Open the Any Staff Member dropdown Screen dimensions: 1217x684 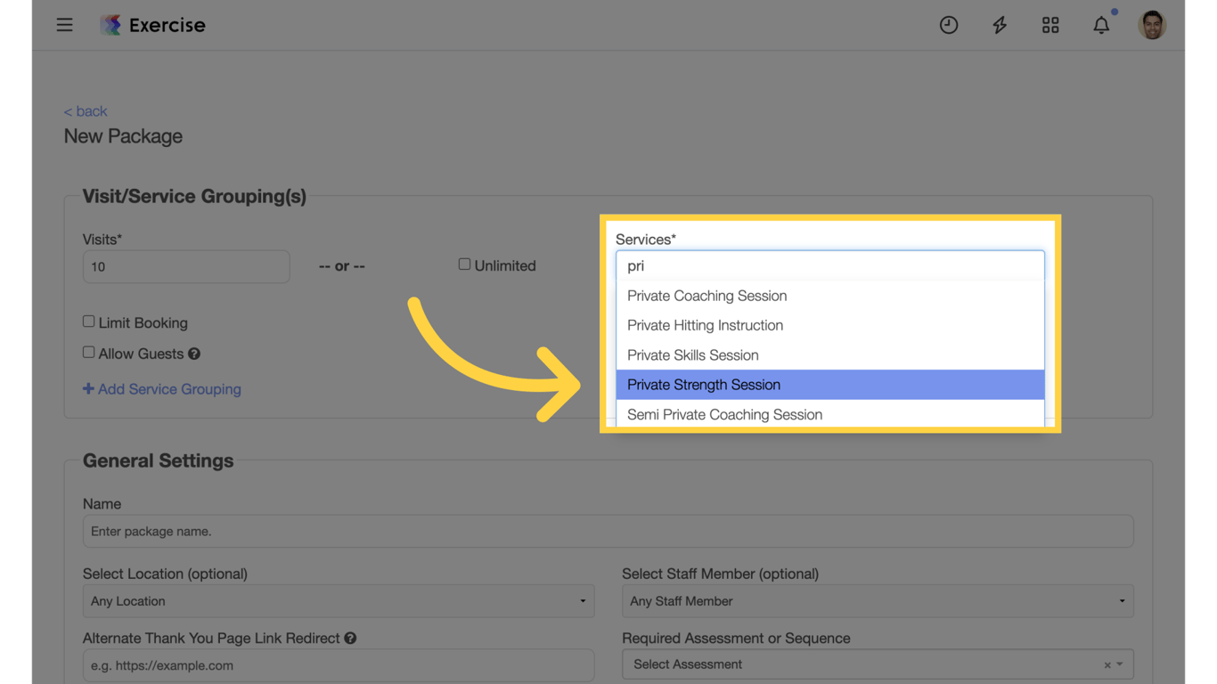878,600
